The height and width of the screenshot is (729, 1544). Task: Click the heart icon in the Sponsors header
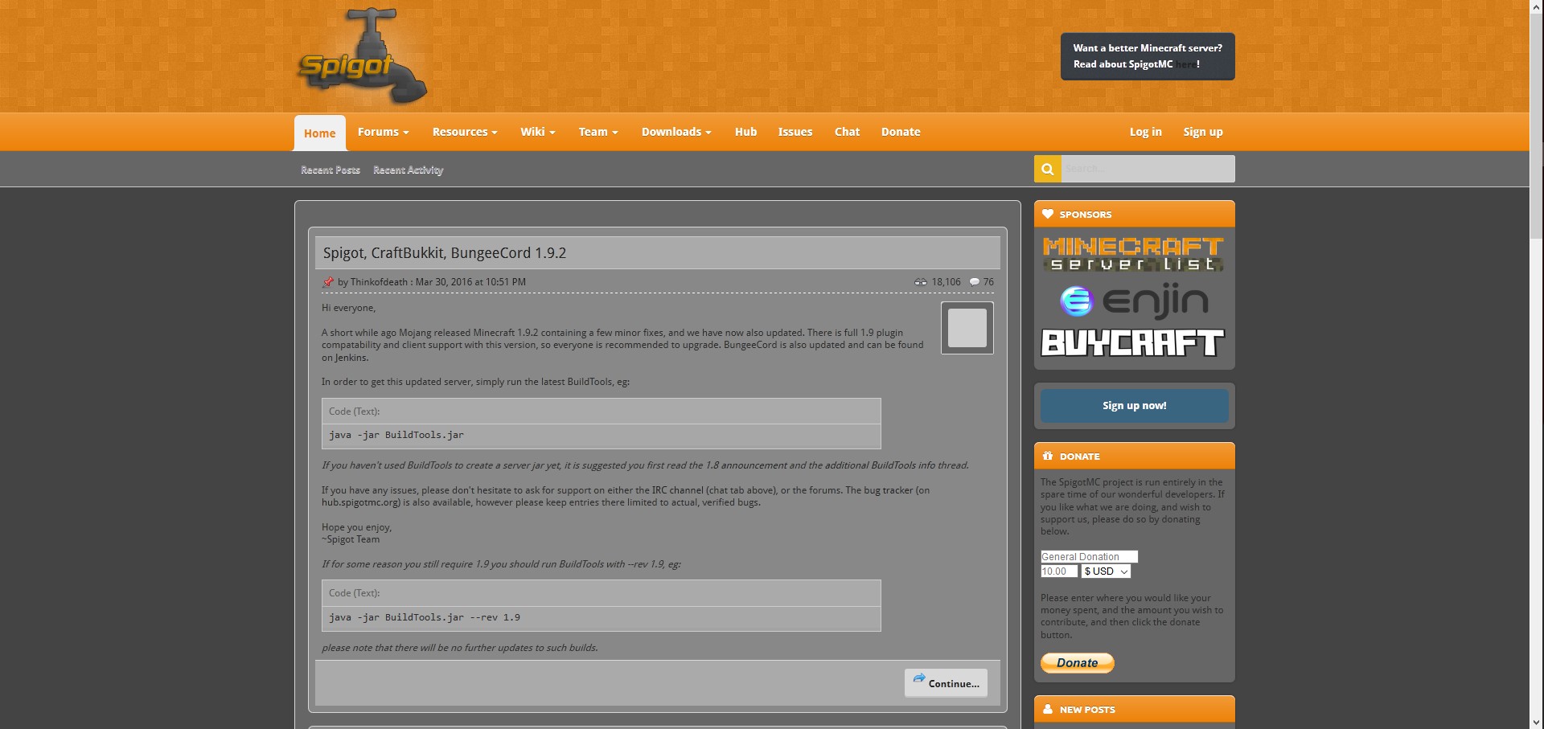coord(1047,214)
